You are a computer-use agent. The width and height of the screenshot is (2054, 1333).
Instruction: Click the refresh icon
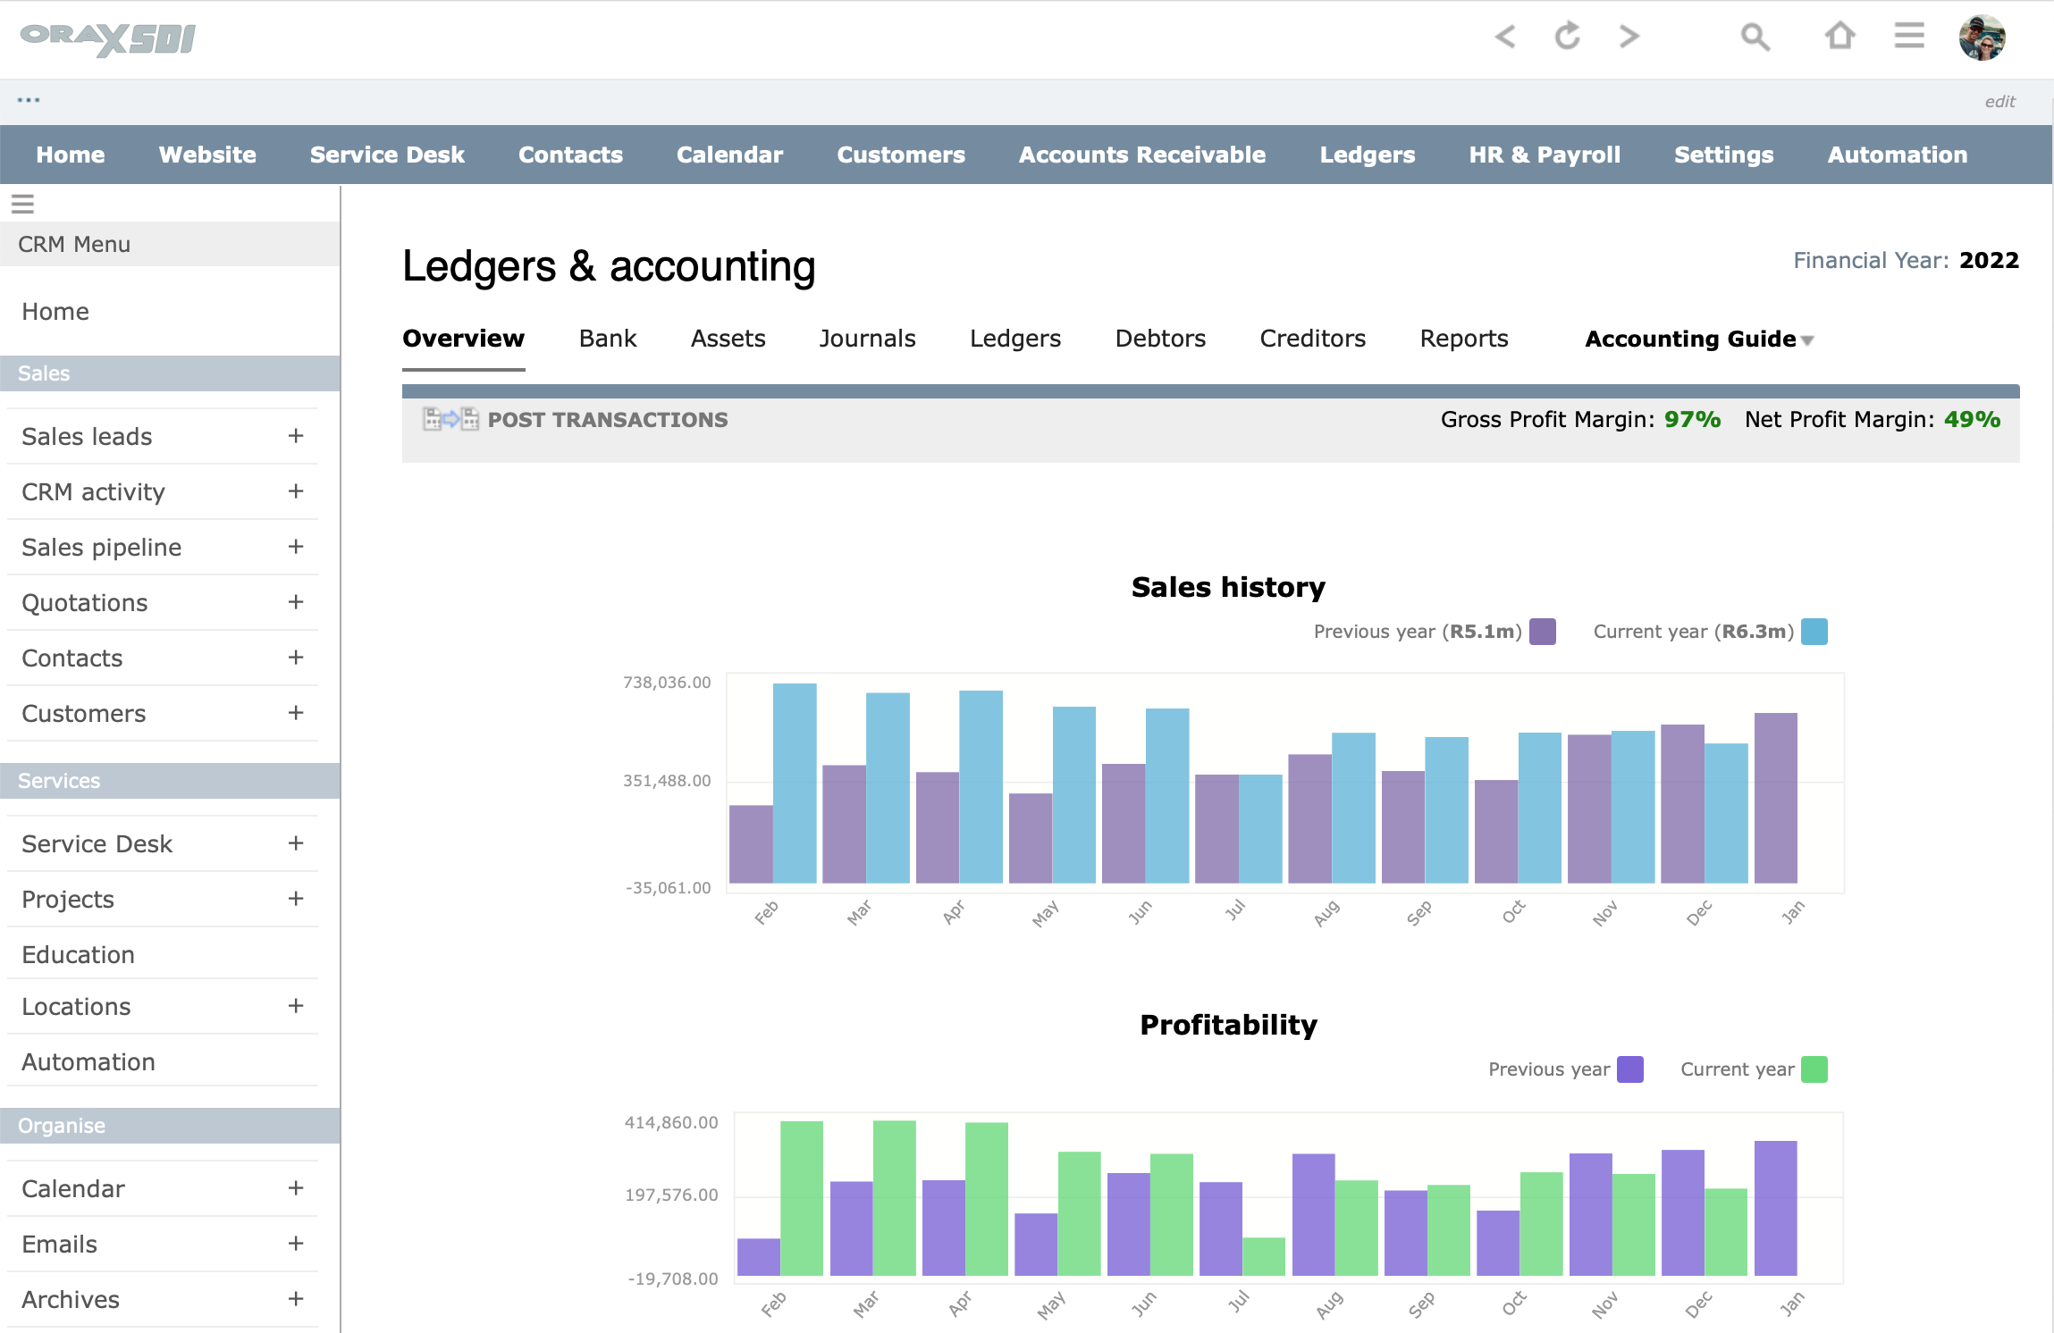pos(1567,37)
